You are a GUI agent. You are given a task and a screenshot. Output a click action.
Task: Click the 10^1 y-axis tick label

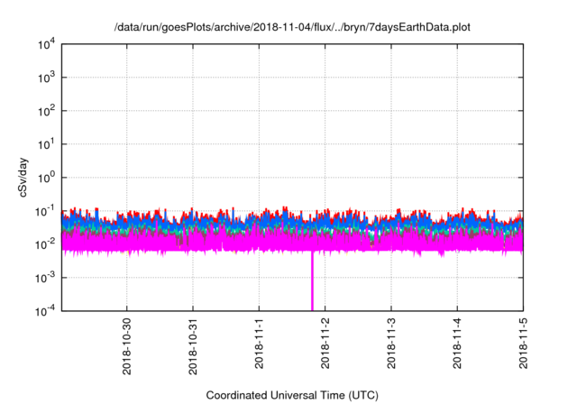(47, 144)
